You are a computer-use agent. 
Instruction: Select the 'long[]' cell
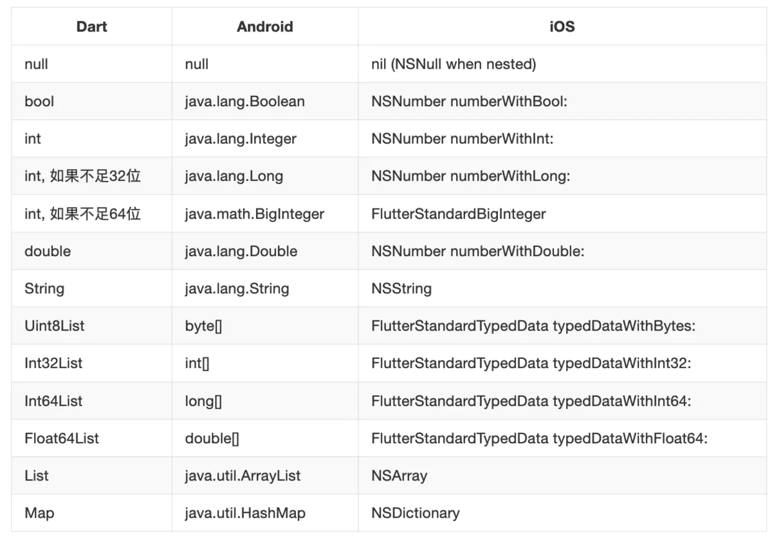point(265,401)
